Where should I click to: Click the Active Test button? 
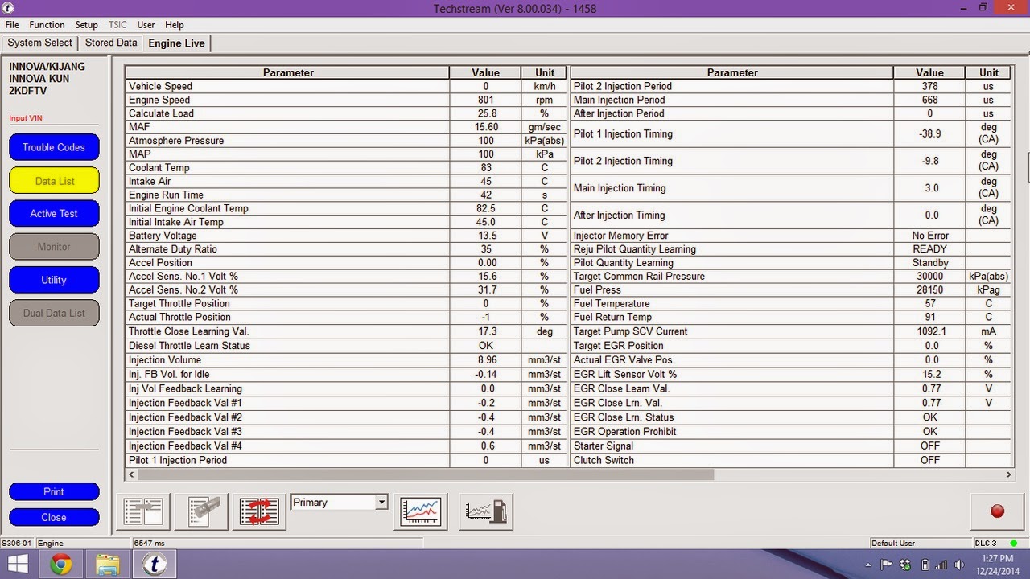click(x=54, y=214)
